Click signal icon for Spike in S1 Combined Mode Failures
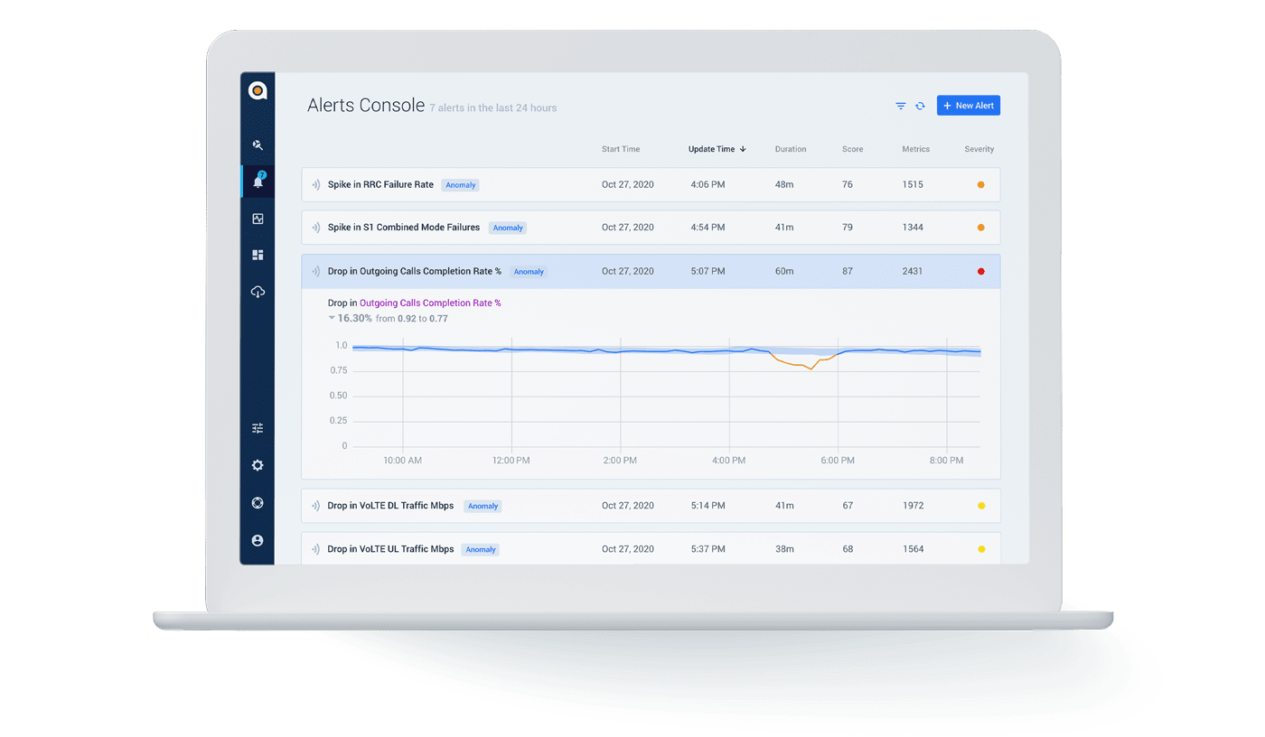This screenshot has width=1265, height=737. 316,228
